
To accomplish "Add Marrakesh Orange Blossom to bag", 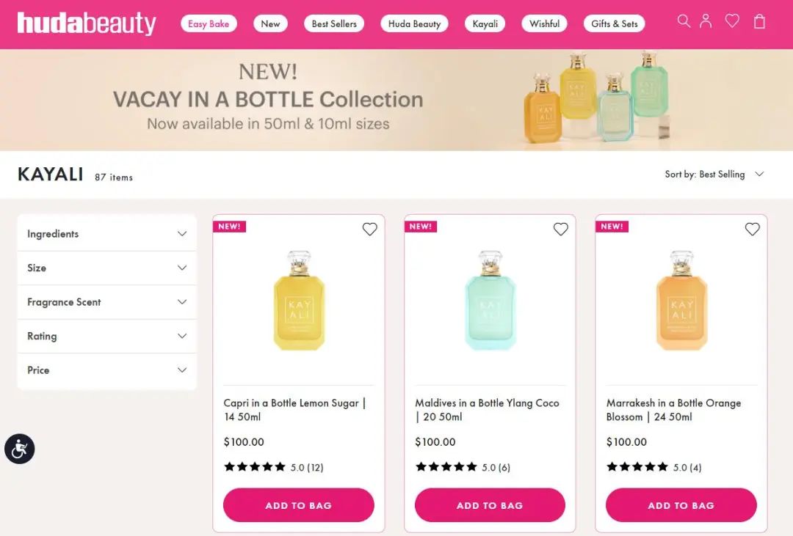I will 681,505.
